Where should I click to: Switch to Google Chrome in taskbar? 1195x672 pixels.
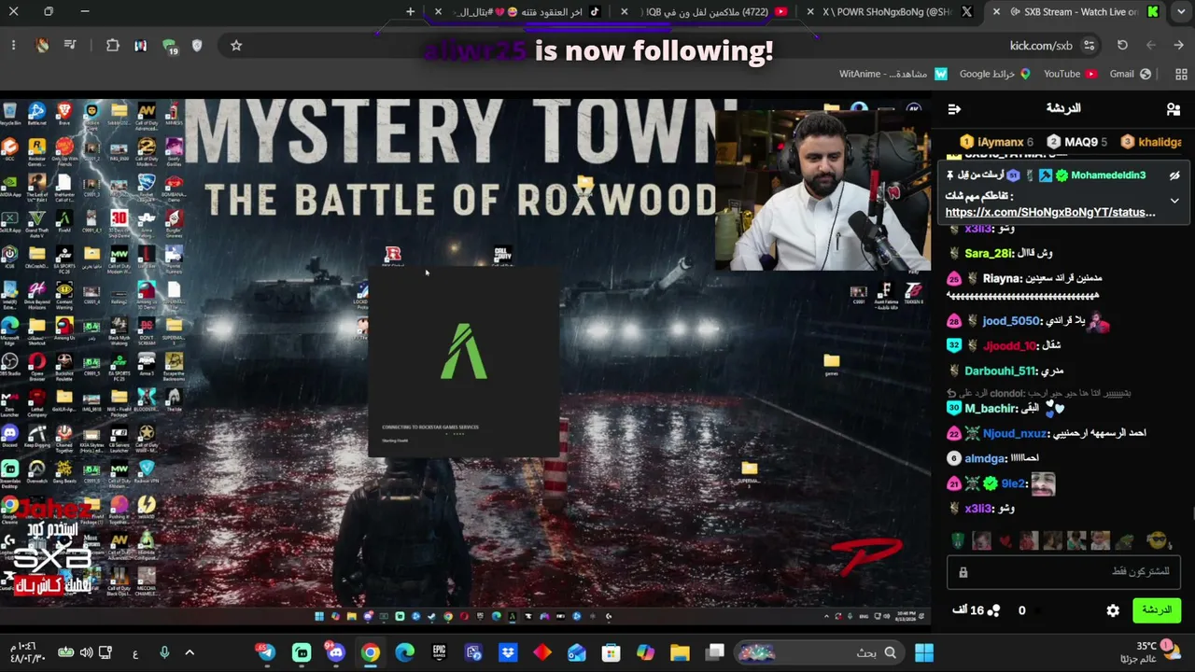tap(371, 653)
